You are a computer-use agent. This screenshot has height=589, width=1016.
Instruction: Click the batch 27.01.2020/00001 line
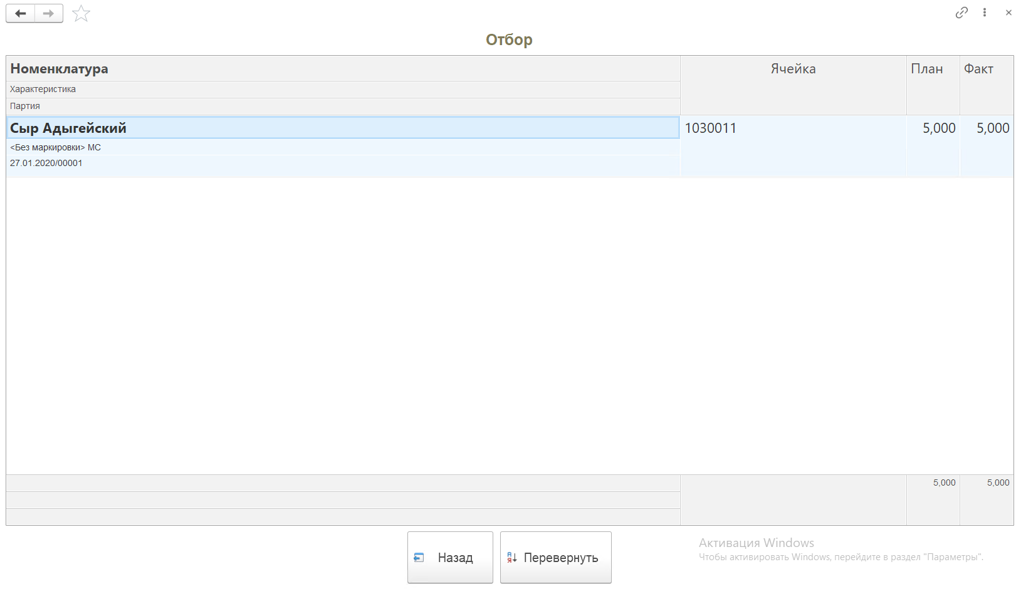(x=46, y=163)
